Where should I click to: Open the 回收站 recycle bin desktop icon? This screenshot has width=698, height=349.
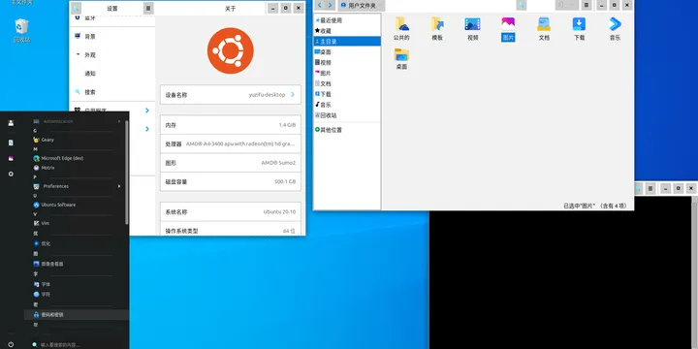tap(21, 31)
